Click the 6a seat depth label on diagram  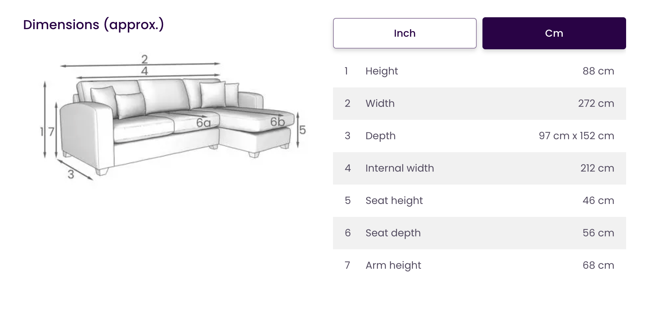[x=203, y=123]
